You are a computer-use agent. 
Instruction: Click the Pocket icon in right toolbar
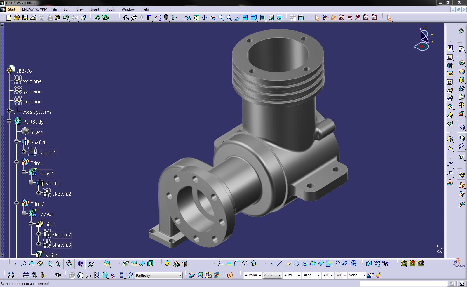[x=450, y=57]
